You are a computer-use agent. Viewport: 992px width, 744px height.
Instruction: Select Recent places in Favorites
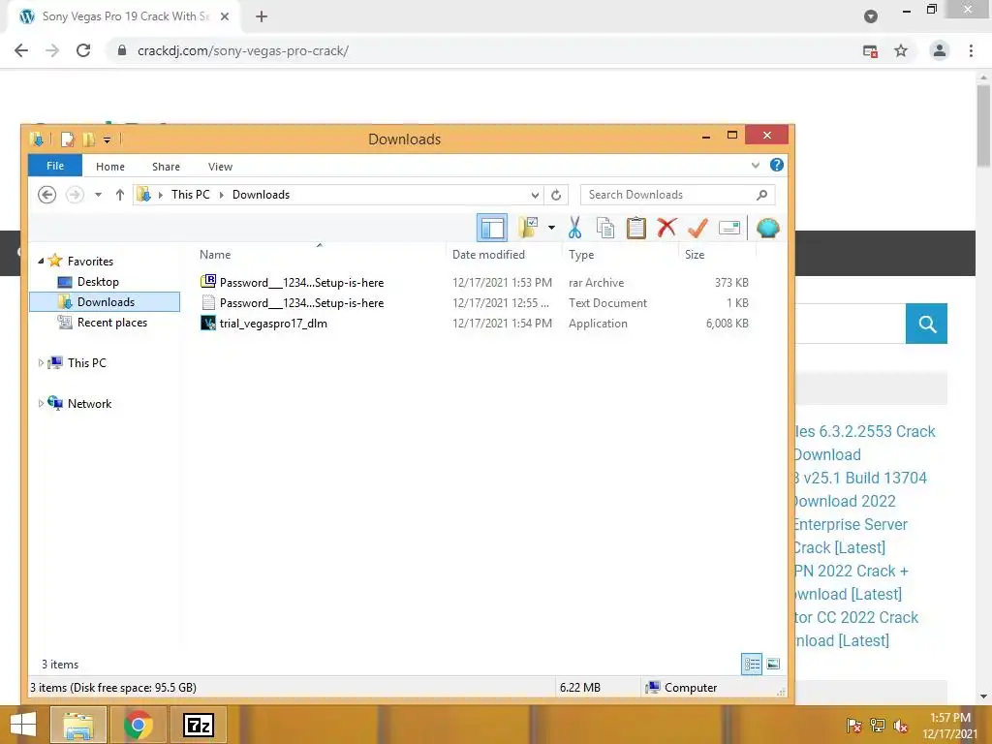[x=111, y=322]
